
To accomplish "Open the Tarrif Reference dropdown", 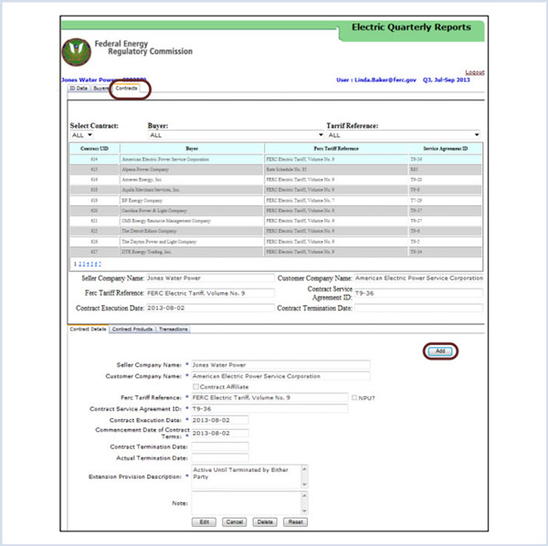I will [x=403, y=134].
